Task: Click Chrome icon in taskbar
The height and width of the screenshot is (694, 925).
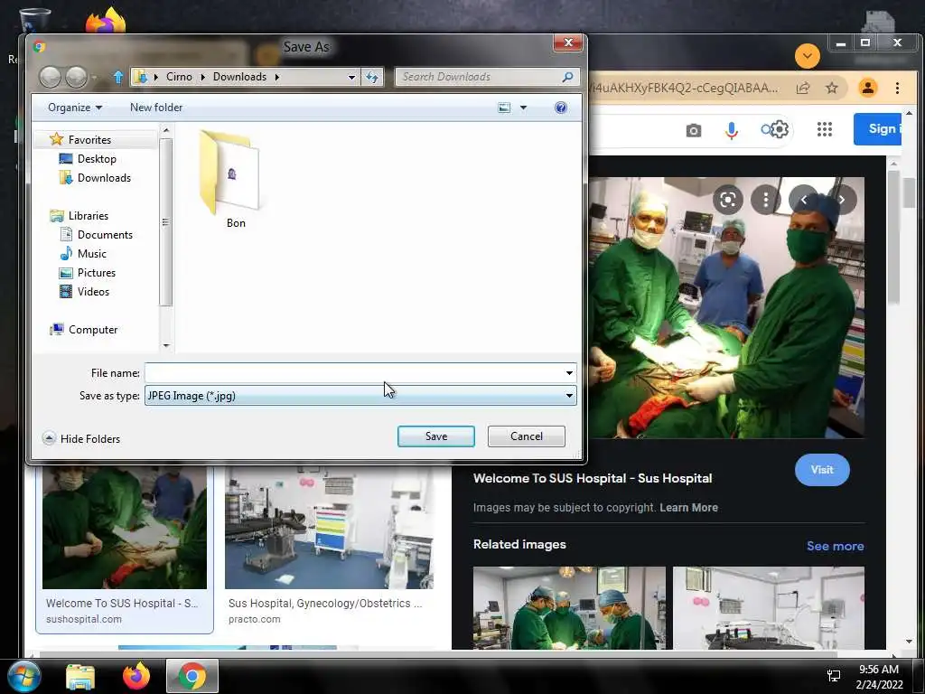Action: pos(192,676)
